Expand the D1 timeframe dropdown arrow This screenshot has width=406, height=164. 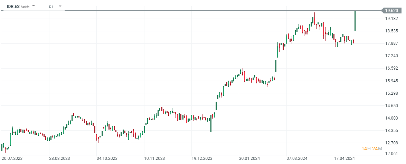pos(60,6)
